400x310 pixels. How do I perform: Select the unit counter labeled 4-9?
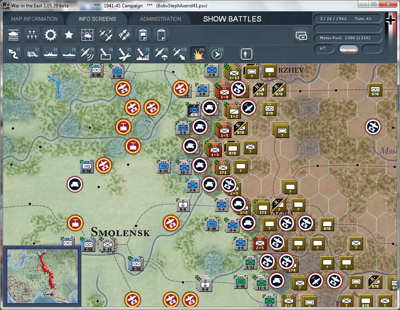tap(240, 244)
